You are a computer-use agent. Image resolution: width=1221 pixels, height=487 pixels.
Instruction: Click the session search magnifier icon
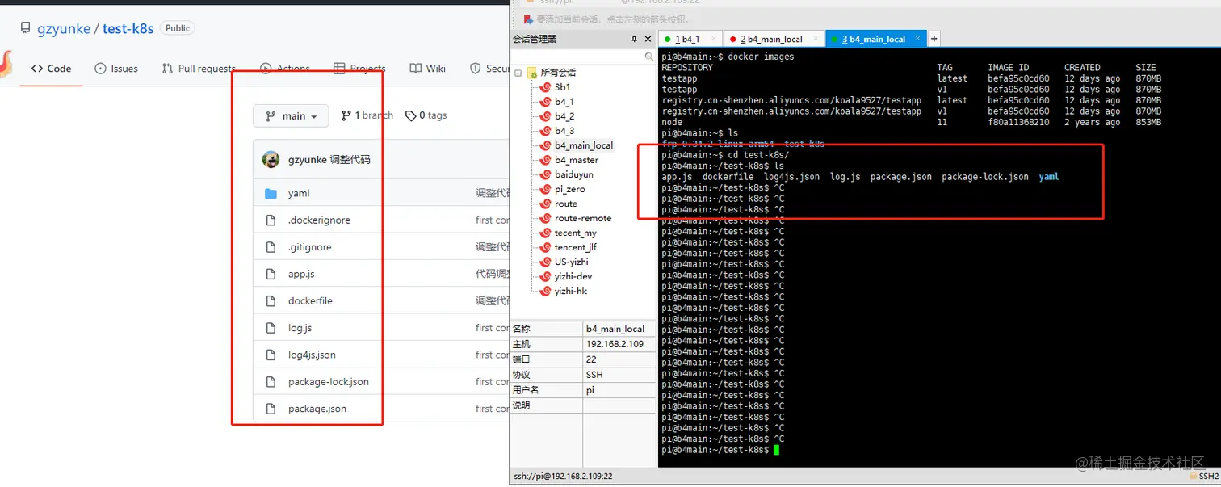649,57
